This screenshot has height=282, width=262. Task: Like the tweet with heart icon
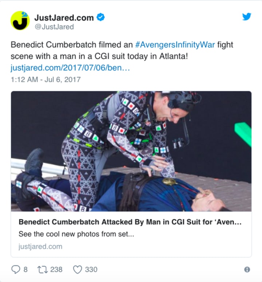[78, 270]
